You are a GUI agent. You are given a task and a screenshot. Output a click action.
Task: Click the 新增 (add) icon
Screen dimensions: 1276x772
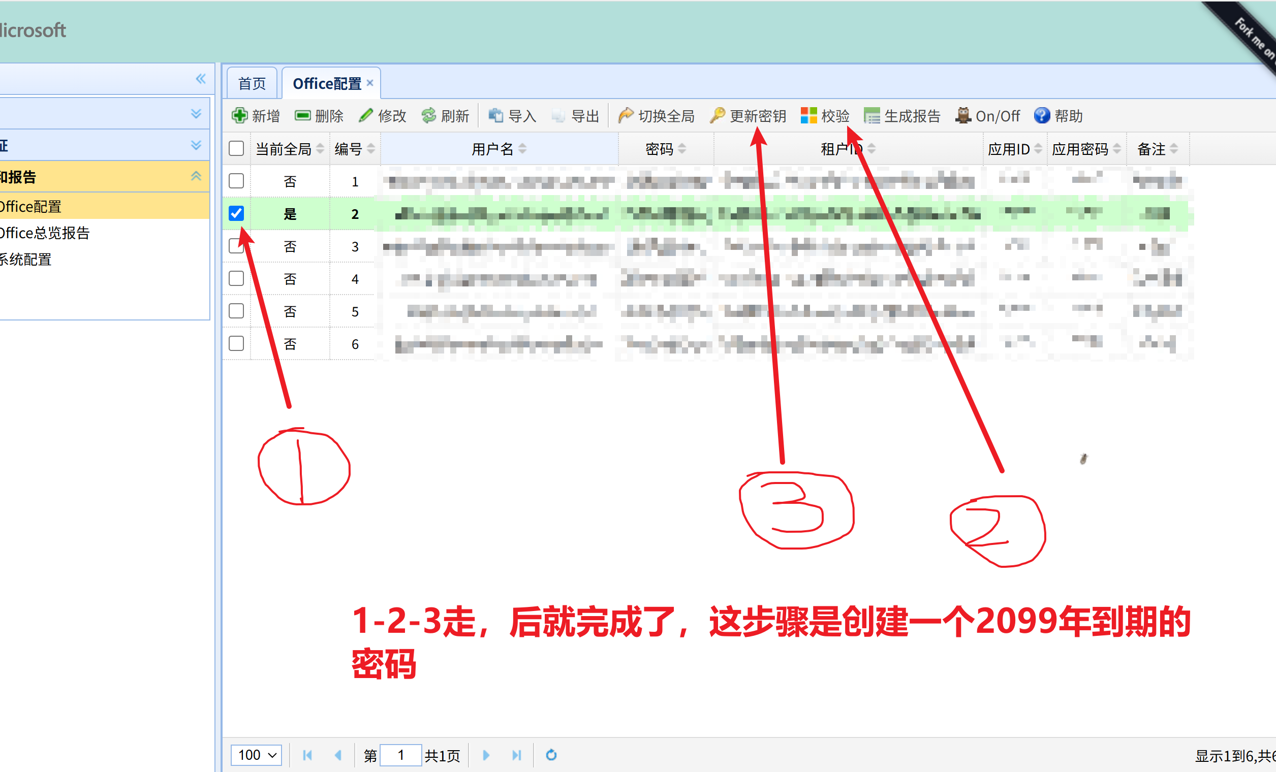pos(240,115)
